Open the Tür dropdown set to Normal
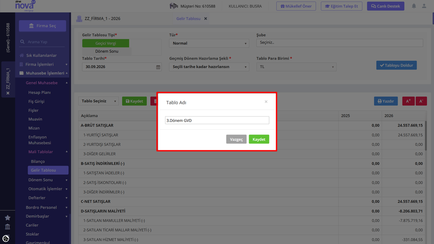This screenshot has width=434, height=244. click(209, 43)
